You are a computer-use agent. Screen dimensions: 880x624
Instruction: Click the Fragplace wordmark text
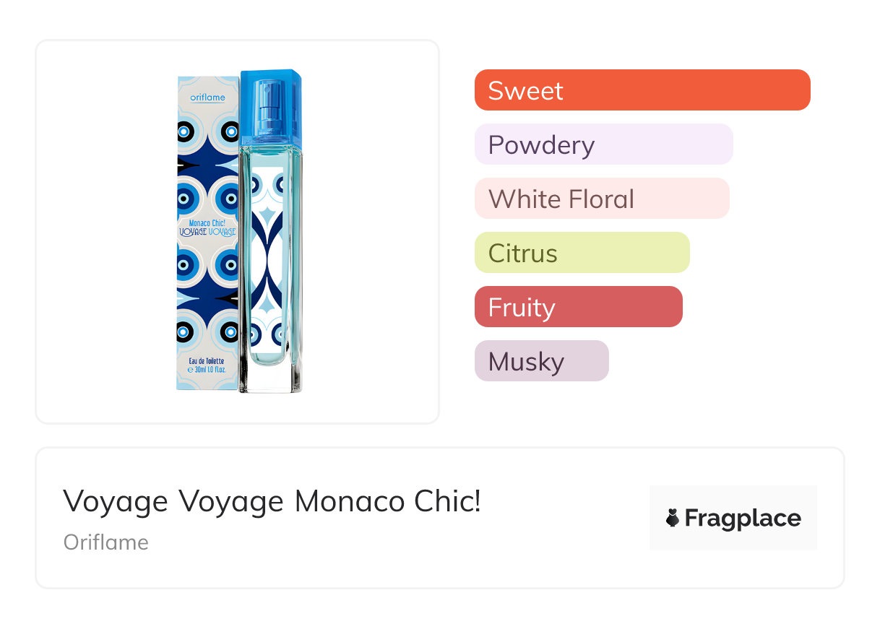tap(743, 518)
